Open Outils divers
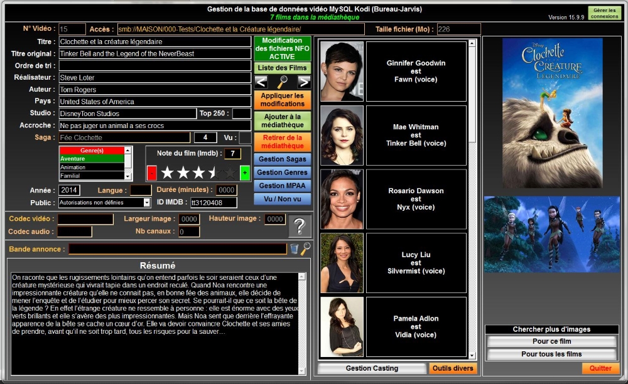Viewport: 628px width, 384px height. coord(453,368)
